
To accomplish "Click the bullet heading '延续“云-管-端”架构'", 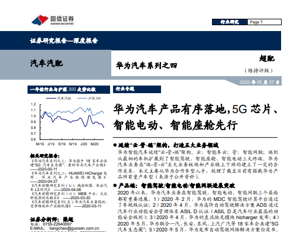I will (166, 145).
